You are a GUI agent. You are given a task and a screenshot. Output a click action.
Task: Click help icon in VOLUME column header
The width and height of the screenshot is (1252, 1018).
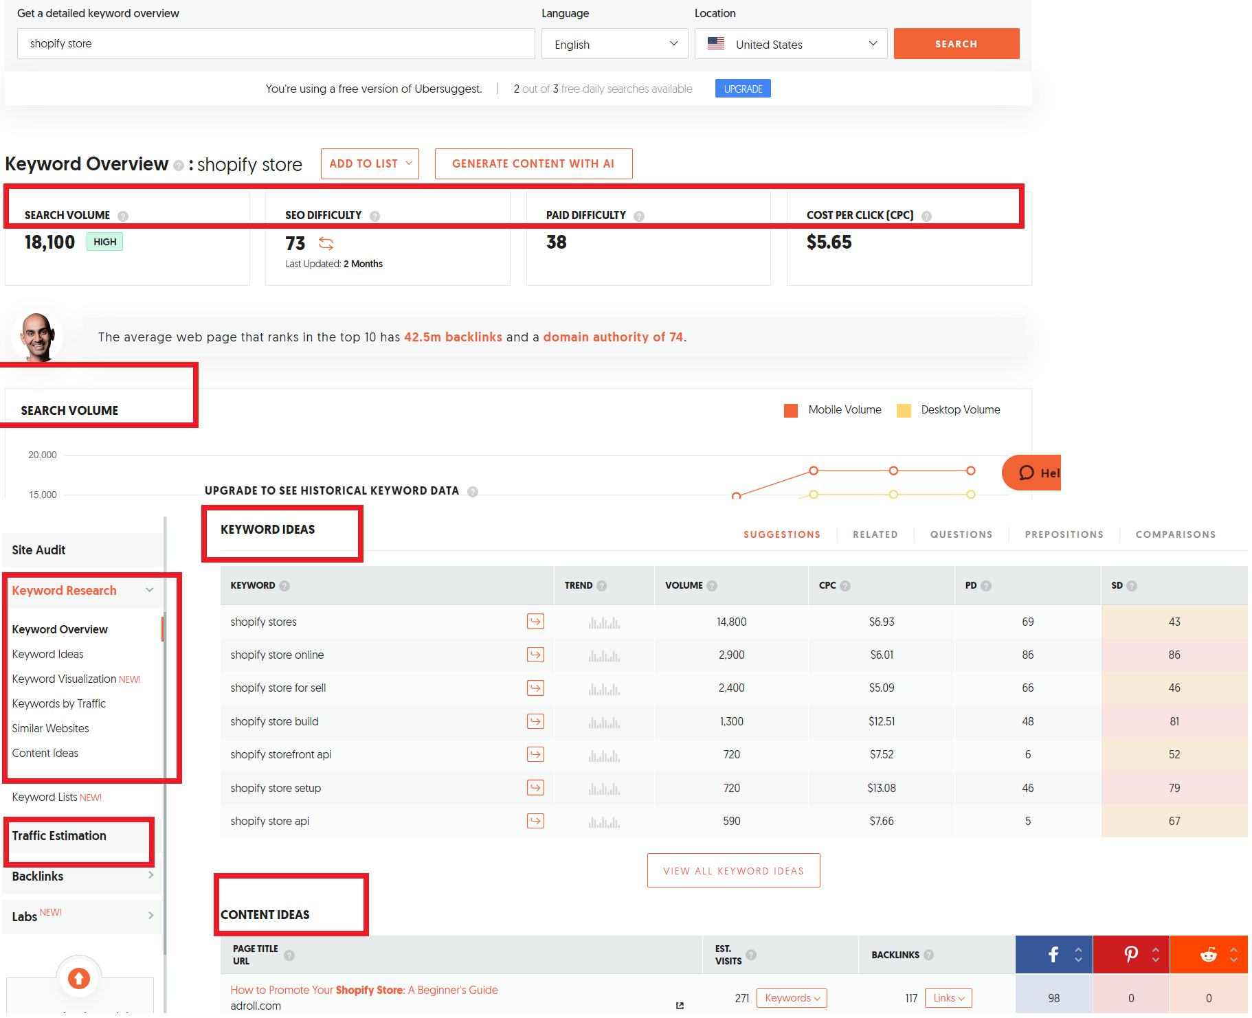click(x=712, y=586)
